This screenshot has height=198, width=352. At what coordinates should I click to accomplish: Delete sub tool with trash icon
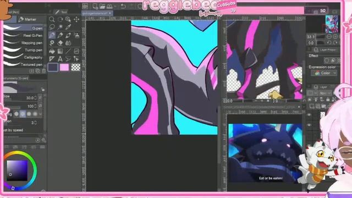(44, 71)
